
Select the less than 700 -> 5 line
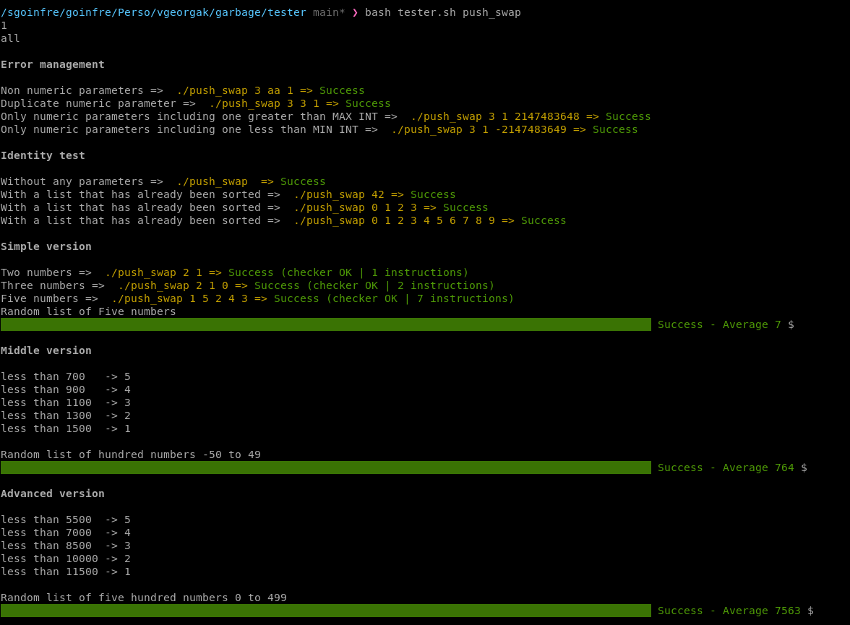click(x=65, y=376)
